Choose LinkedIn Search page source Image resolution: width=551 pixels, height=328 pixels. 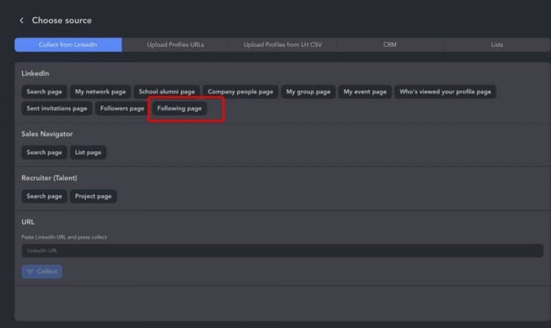44,92
